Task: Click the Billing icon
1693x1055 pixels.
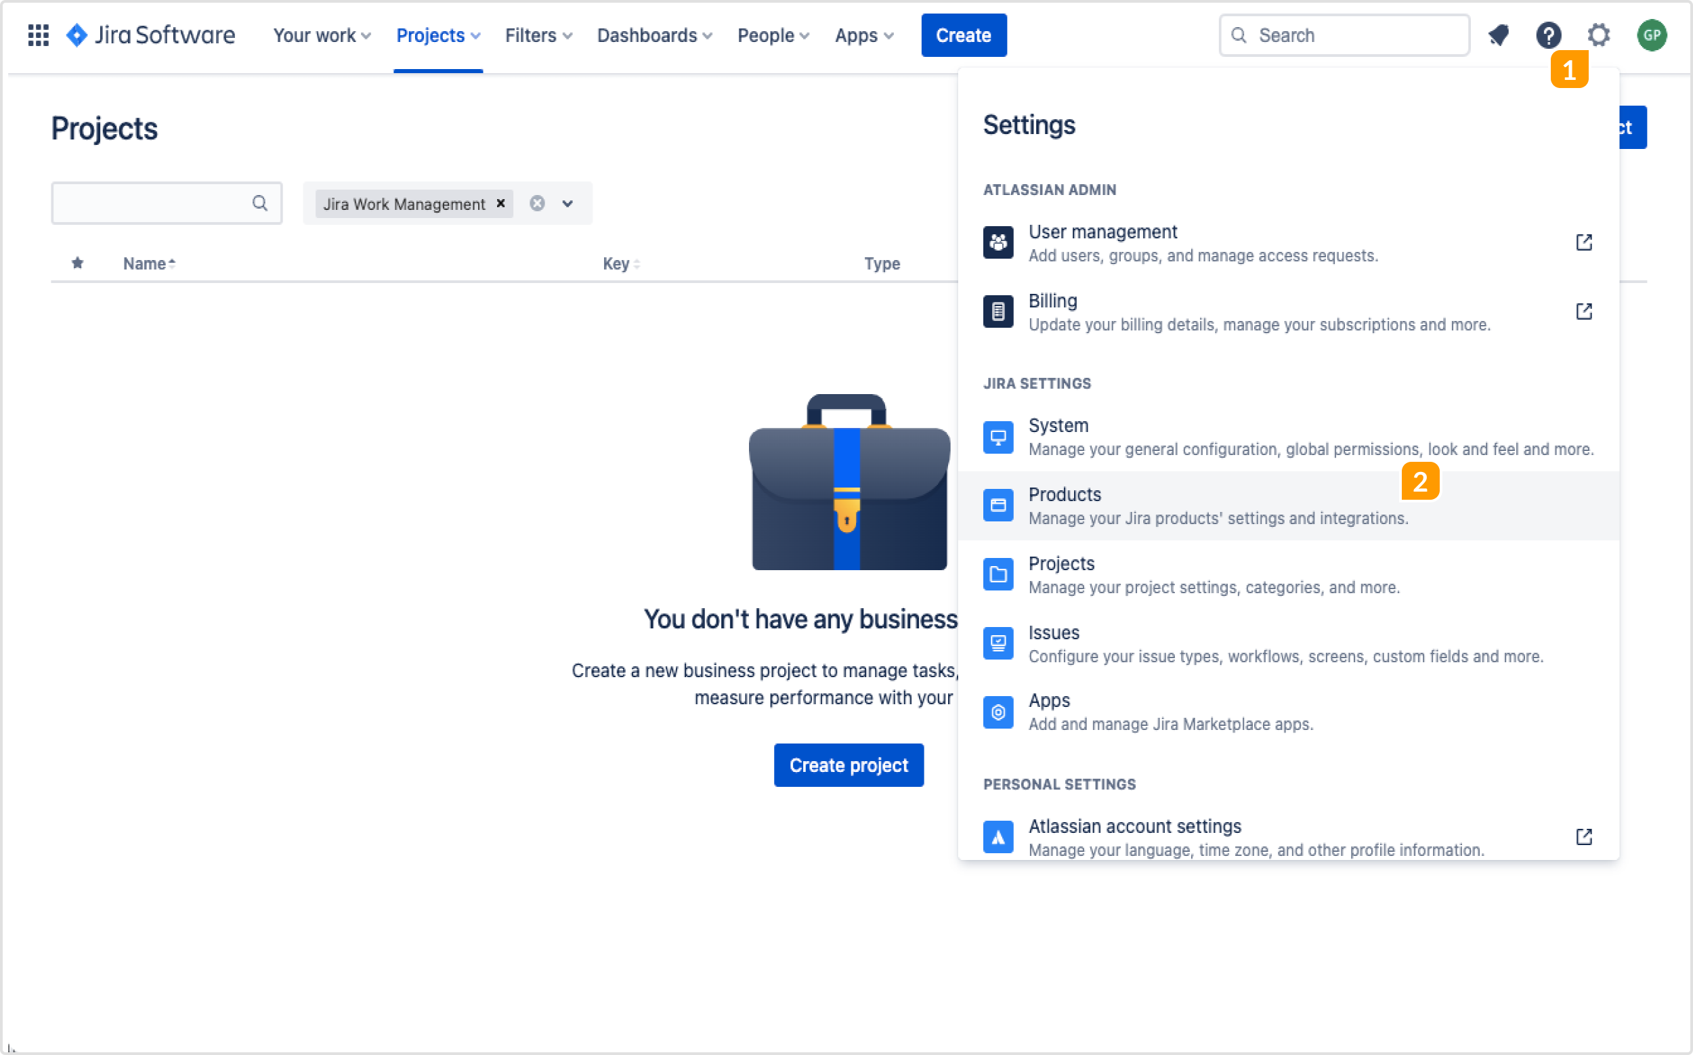Action: coord(998,311)
